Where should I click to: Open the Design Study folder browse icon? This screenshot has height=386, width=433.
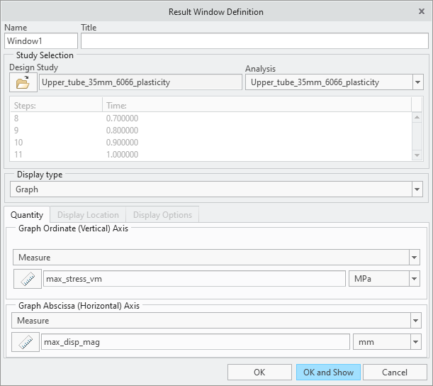pos(23,82)
